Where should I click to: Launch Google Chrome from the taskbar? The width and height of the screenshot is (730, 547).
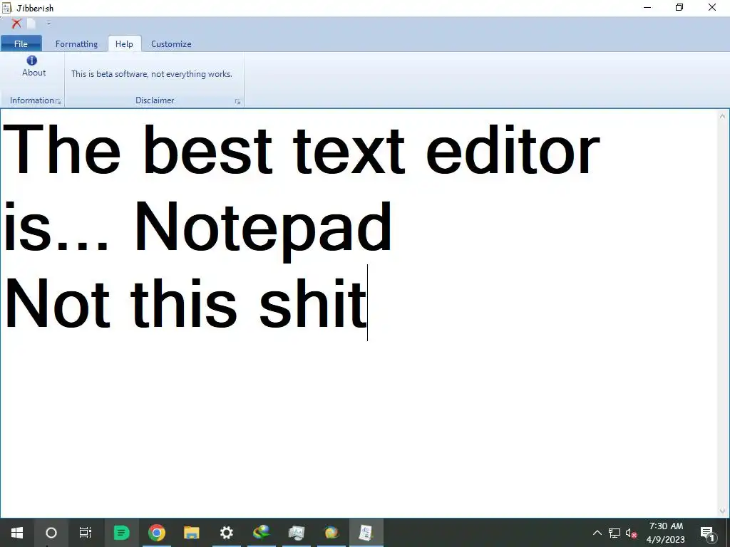coord(157,533)
